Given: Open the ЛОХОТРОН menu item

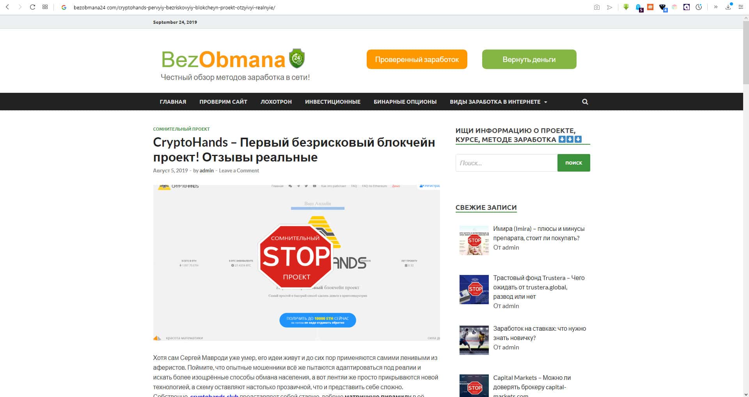Looking at the screenshot, I should point(276,102).
